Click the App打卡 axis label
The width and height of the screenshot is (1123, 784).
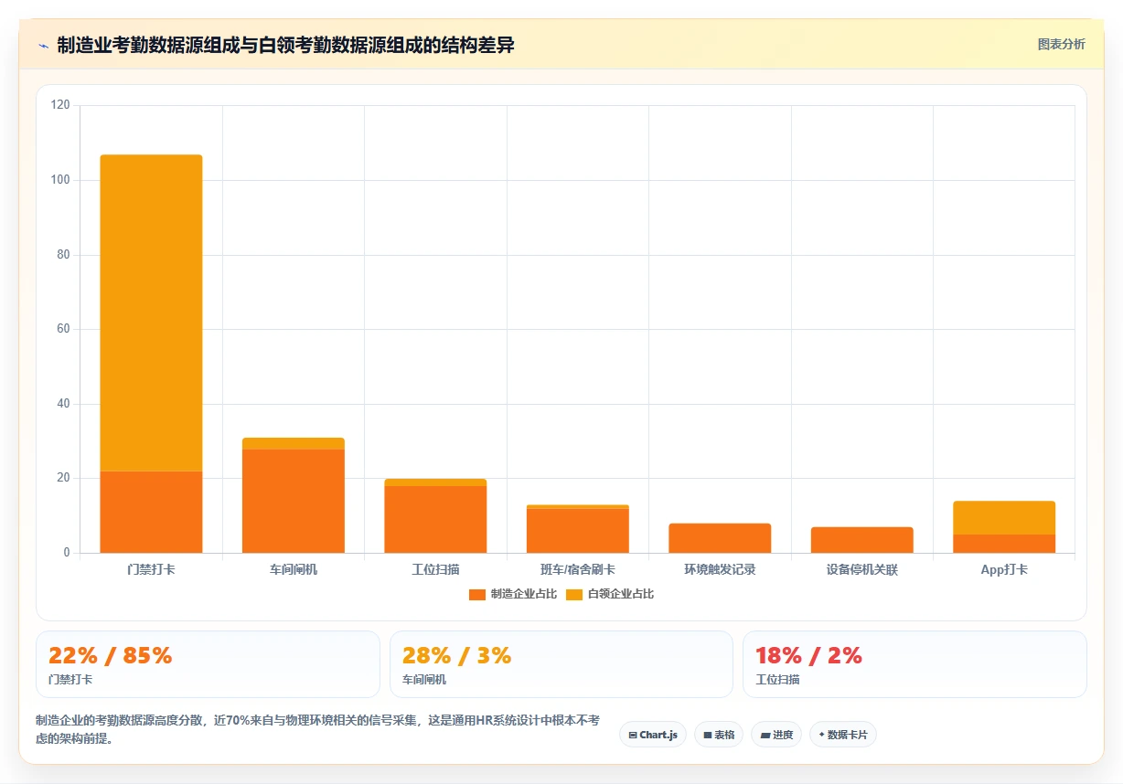(1004, 569)
